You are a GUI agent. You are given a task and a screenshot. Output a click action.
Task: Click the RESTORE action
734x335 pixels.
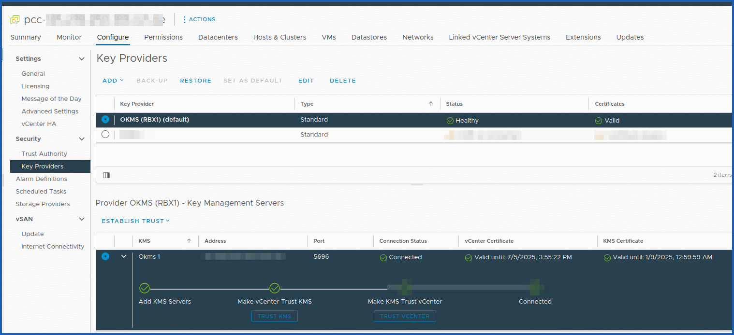tap(195, 80)
